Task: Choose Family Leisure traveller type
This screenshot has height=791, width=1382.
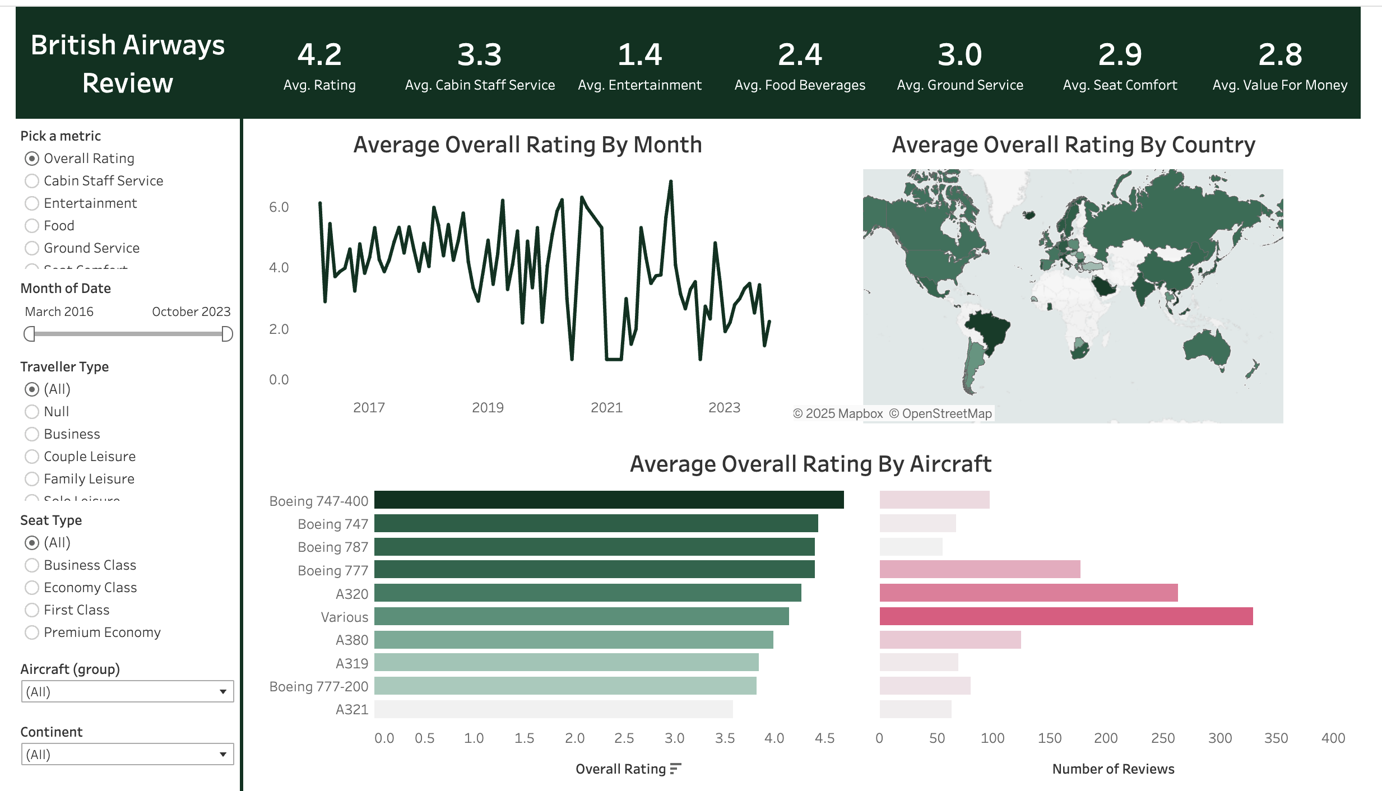Action: point(32,479)
